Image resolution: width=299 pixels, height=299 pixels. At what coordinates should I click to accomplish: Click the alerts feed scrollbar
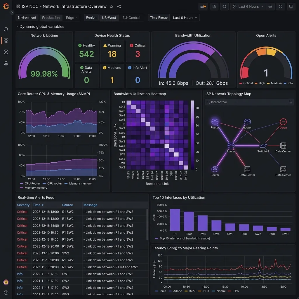[147, 225]
